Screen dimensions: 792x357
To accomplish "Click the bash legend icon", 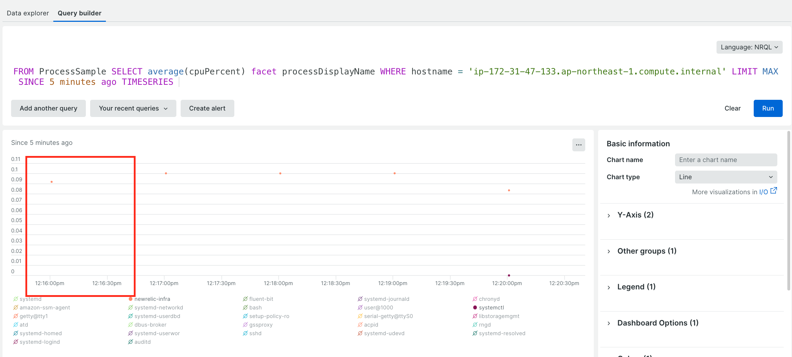I will 245,308.
